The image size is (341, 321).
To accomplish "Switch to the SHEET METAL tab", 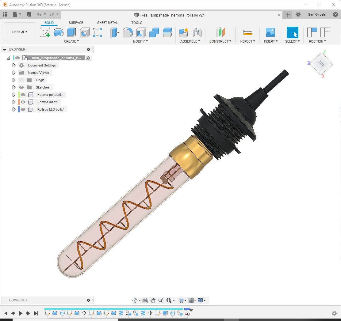I will tap(107, 23).
